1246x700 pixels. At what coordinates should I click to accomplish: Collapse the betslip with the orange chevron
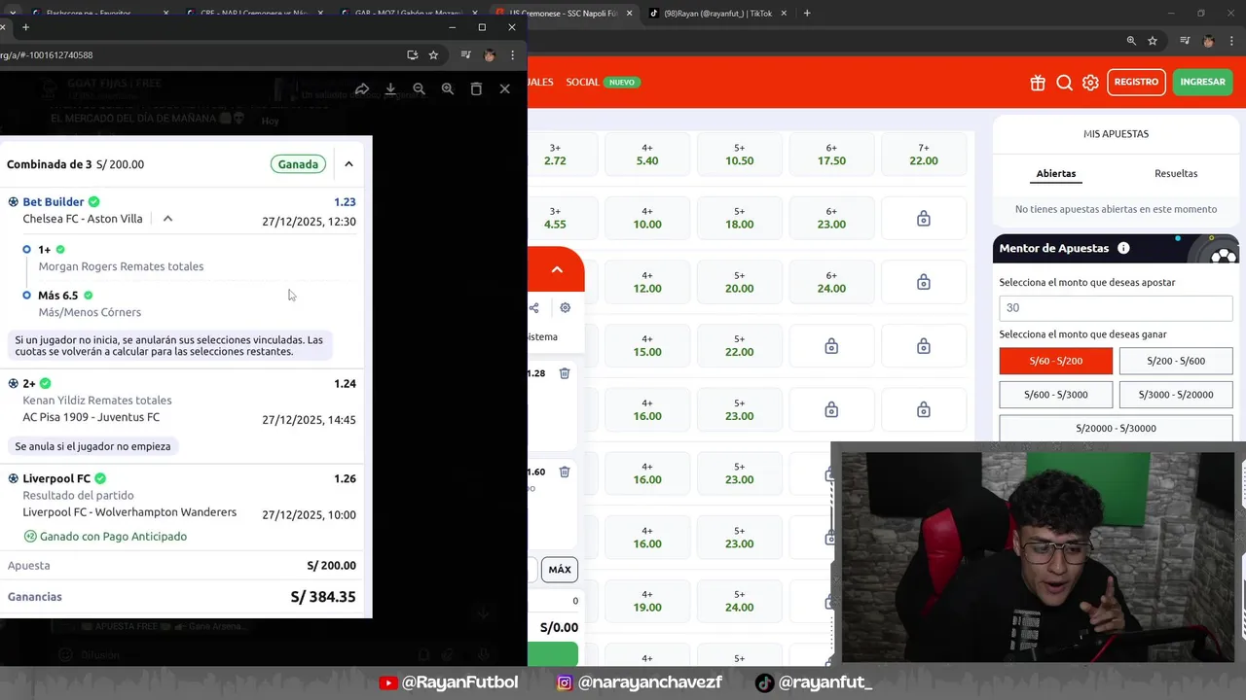pyautogui.click(x=557, y=269)
